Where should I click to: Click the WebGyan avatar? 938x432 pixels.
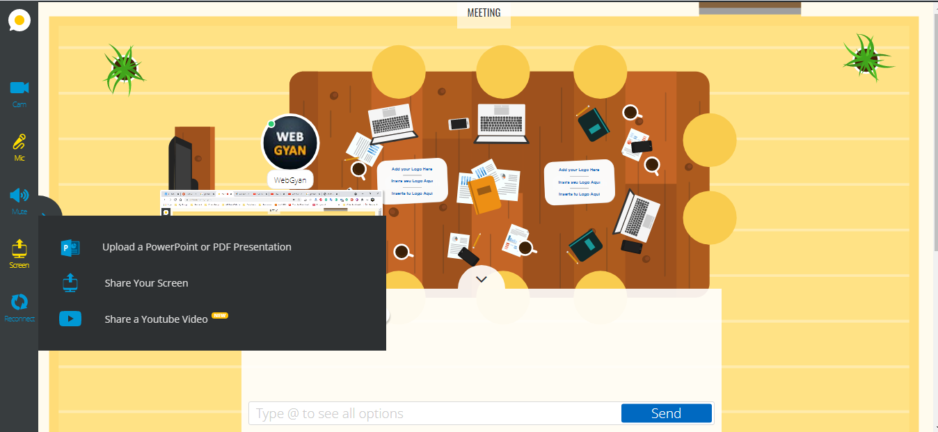point(290,142)
